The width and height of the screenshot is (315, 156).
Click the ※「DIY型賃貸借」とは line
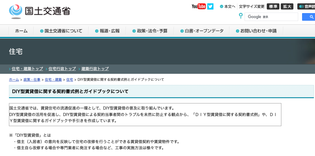tap(30, 135)
